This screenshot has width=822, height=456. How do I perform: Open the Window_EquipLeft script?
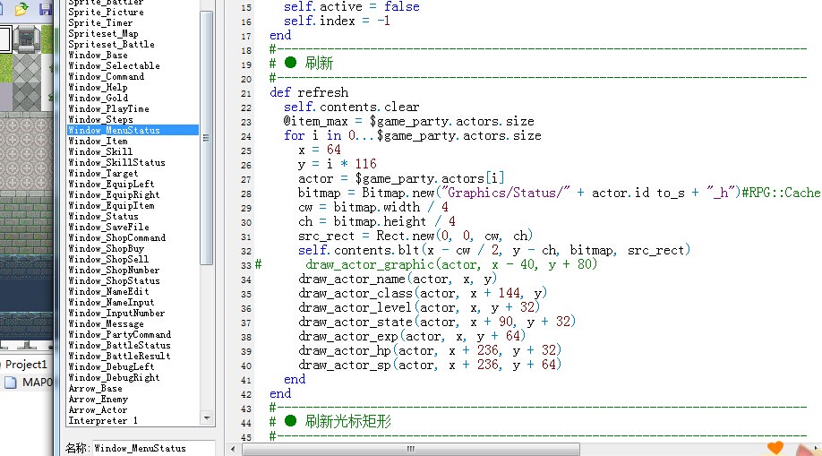(x=112, y=185)
